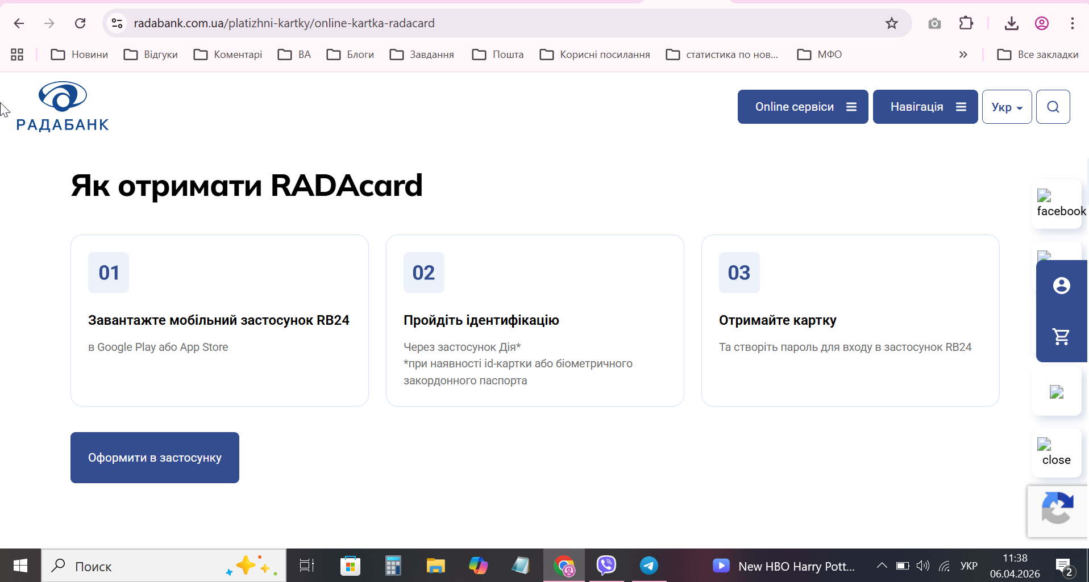This screenshot has width=1089, height=582.
Task: Click the step number 03 badge
Action: click(739, 273)
